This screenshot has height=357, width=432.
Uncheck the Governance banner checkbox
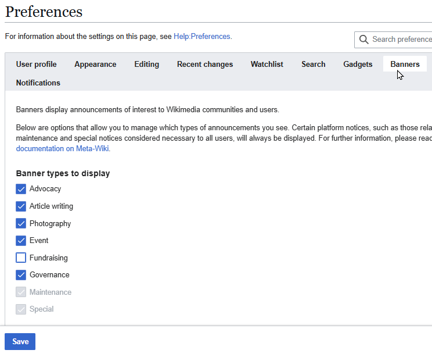click(21, 275)
